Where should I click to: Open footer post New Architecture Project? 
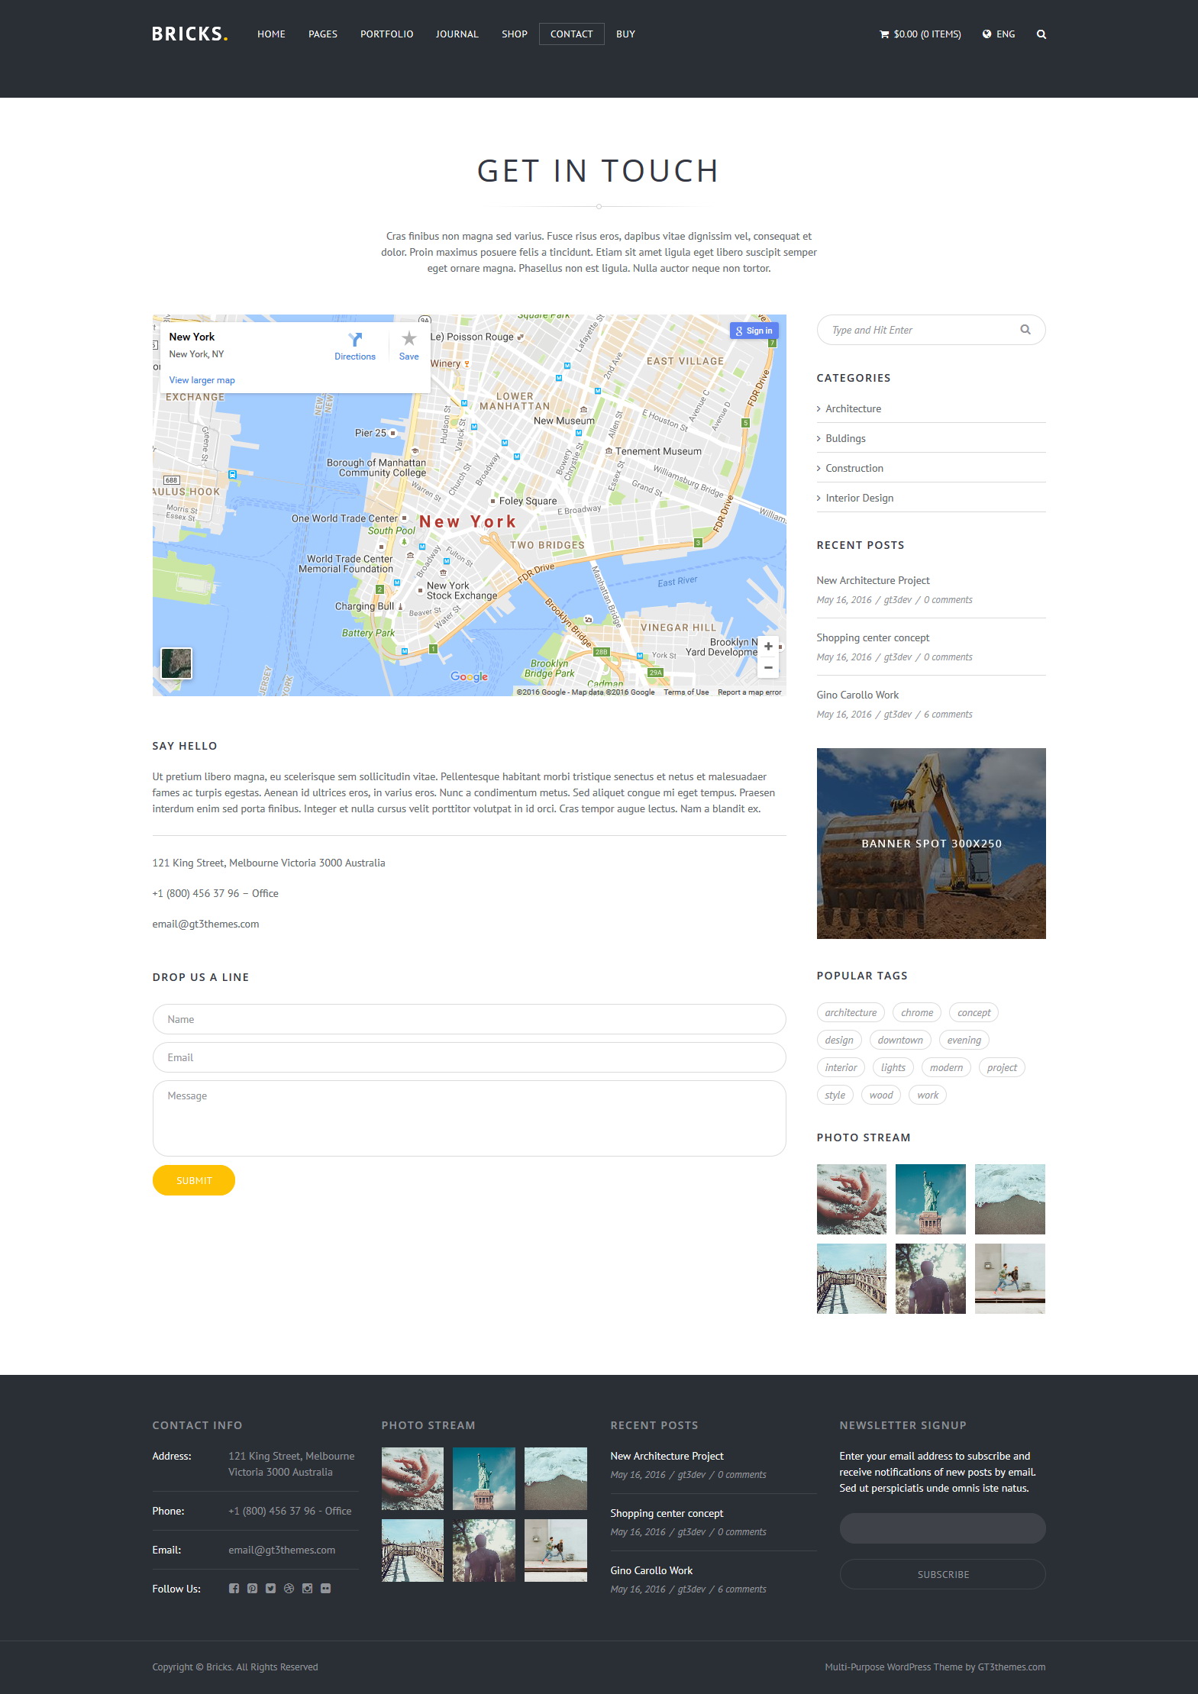point(667,1456)
